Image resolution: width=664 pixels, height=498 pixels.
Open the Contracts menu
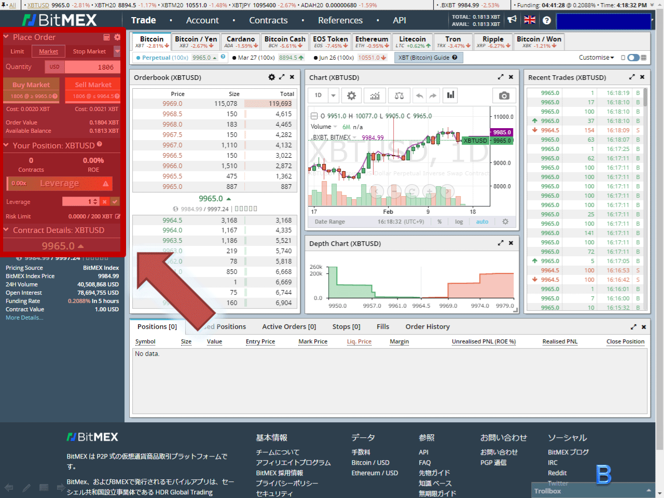(x=268, y=20)
